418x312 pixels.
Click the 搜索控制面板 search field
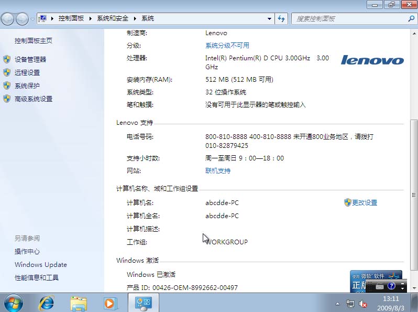click(x=349, y=19)
